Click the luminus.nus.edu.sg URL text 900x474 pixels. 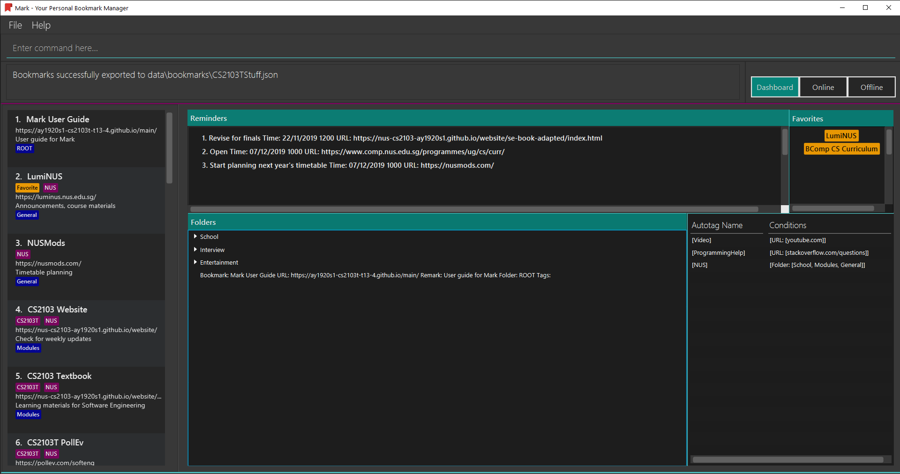click(x=56, y=197)
